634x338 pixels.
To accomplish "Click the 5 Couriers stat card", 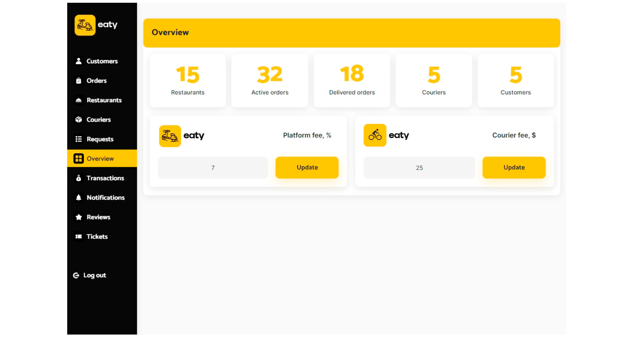I will pyautogui.click(x=434, y=81).
